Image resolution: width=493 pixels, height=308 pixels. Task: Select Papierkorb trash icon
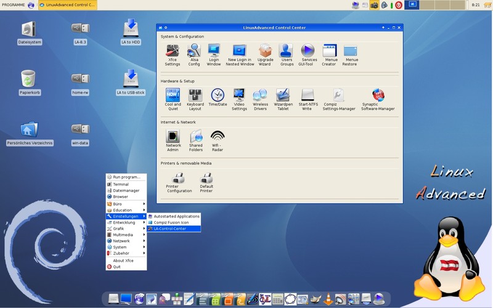(x=29, y=83)
